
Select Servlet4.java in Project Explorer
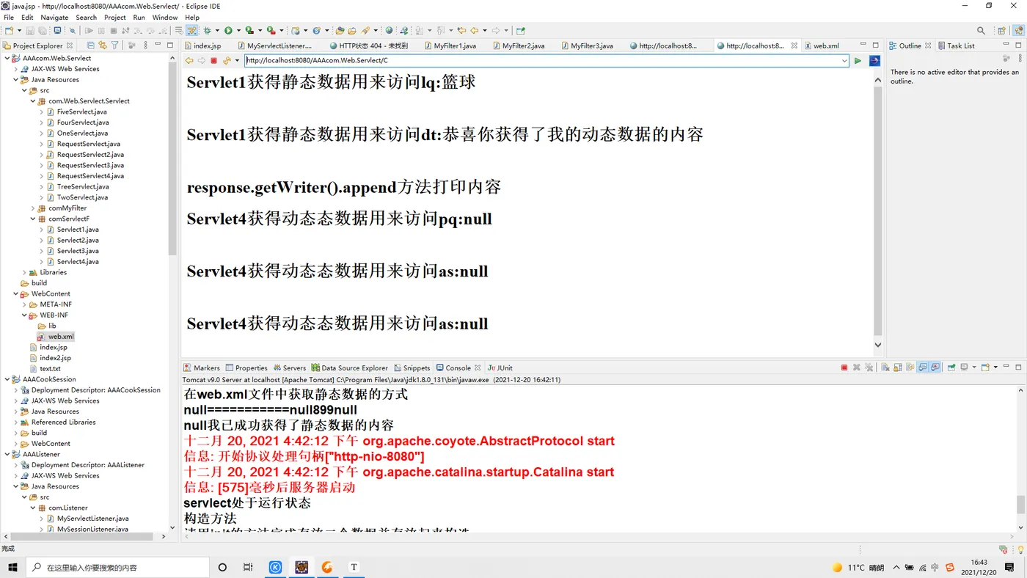pyautogui.click(x=78, y=262)
